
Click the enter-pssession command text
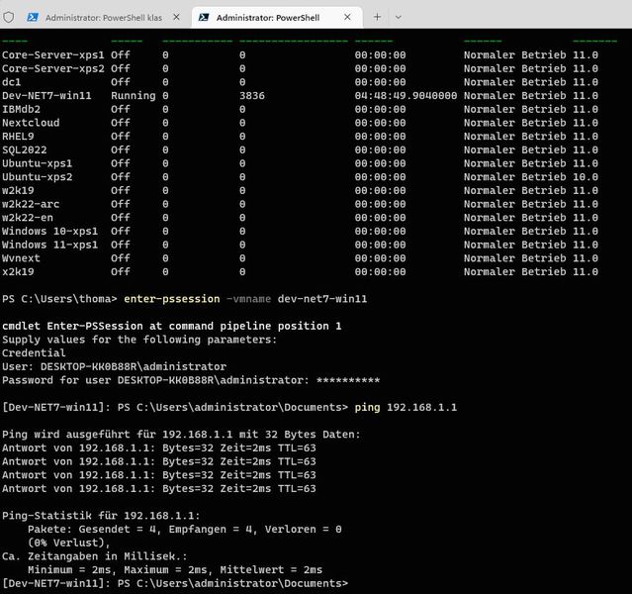tap(172, 299)
